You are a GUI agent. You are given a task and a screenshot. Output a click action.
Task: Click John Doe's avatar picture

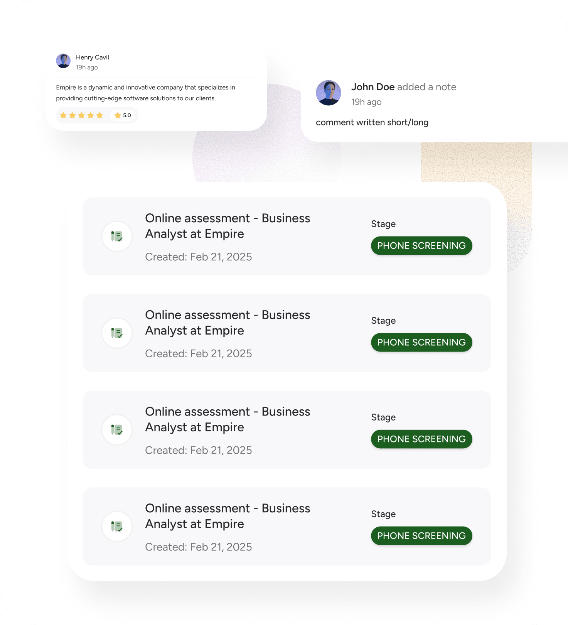(x=329, y=93)
